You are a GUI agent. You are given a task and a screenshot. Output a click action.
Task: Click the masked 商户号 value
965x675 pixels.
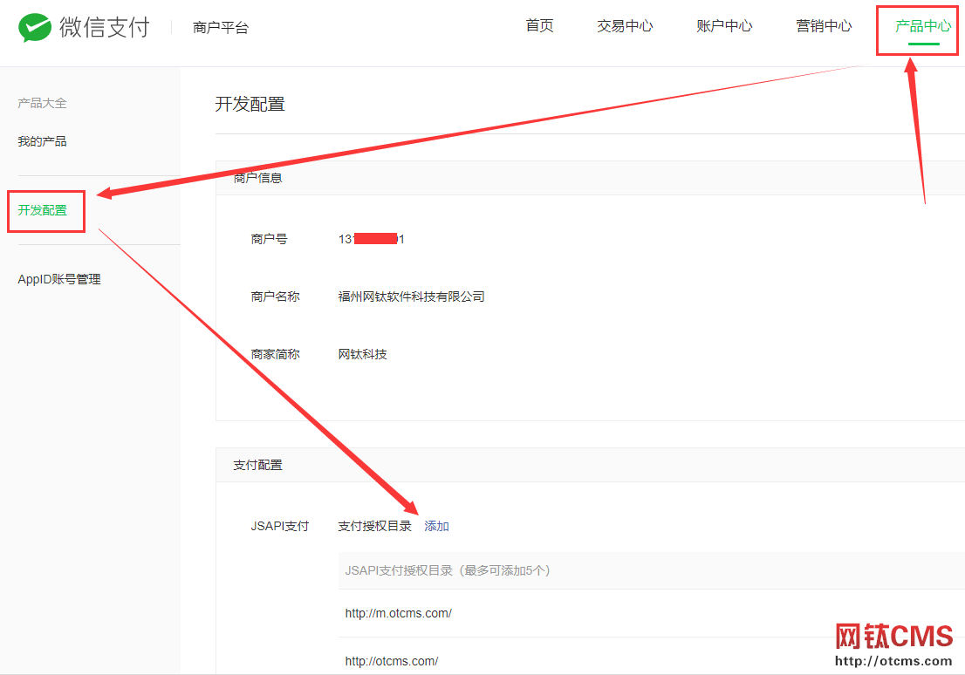372,238
